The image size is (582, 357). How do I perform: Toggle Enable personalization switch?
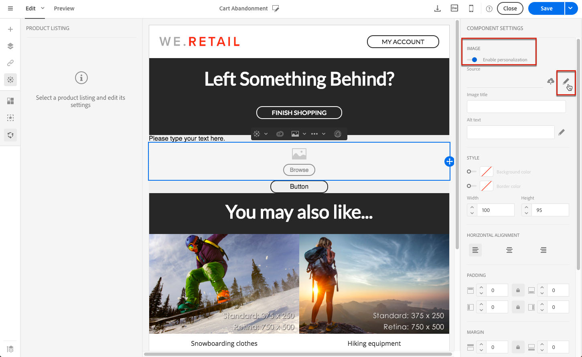(x=472, y=60)
